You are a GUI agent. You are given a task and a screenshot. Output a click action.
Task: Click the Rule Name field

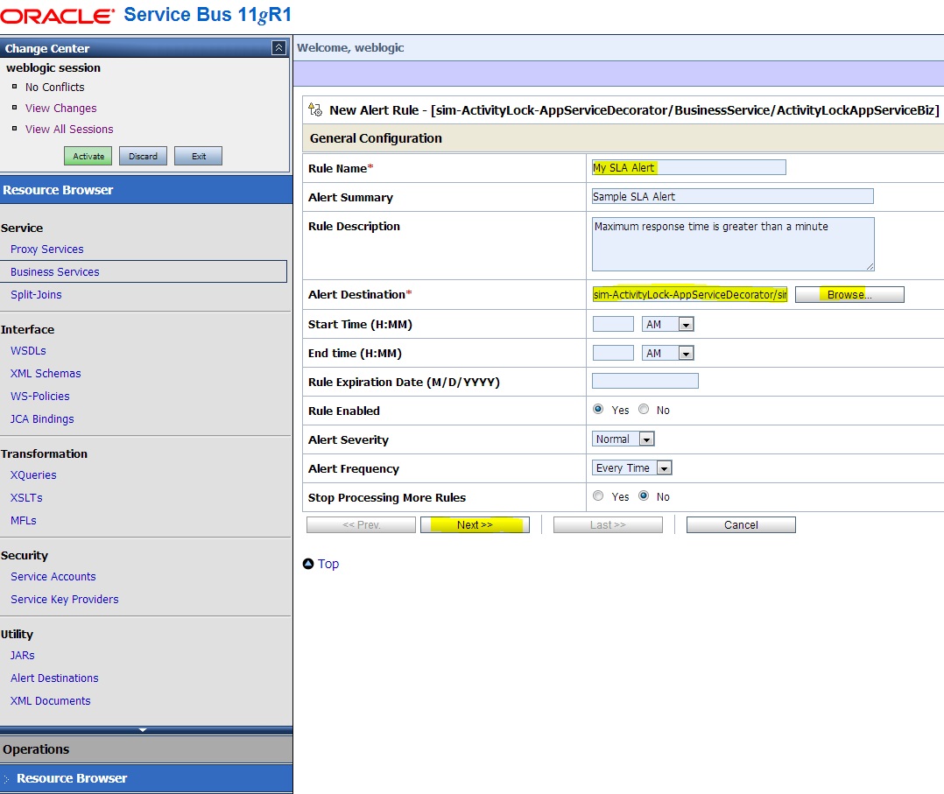coord(688,167)
